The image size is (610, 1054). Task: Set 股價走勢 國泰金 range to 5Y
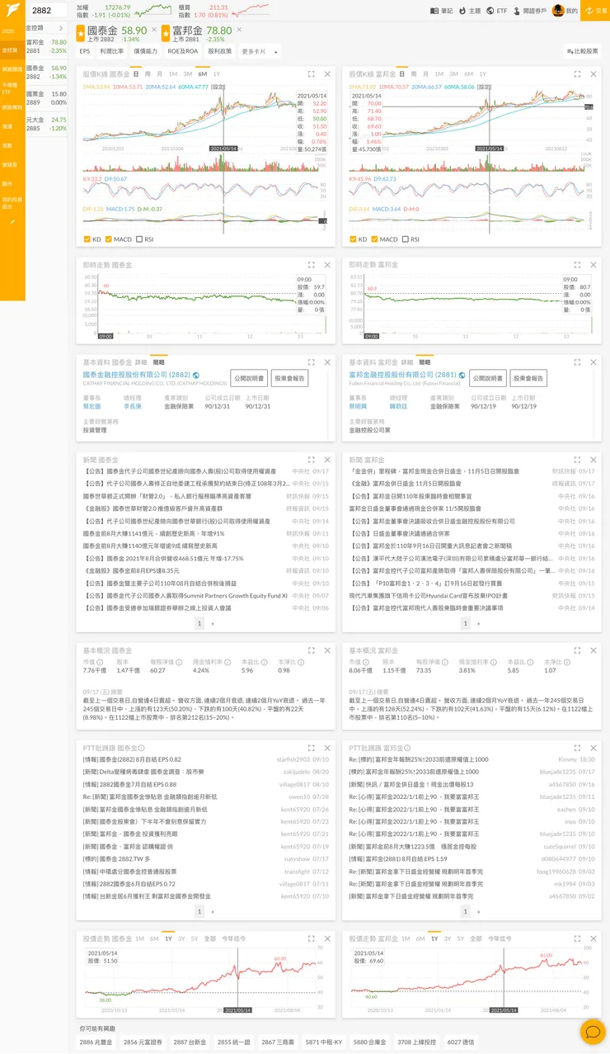point(194,938)
